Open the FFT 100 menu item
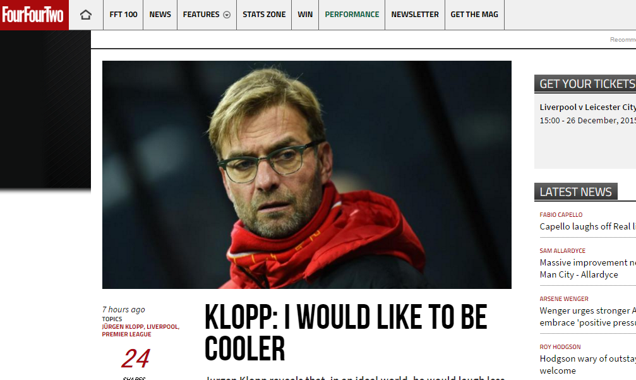636x380 pixels. tap(123, 15)
